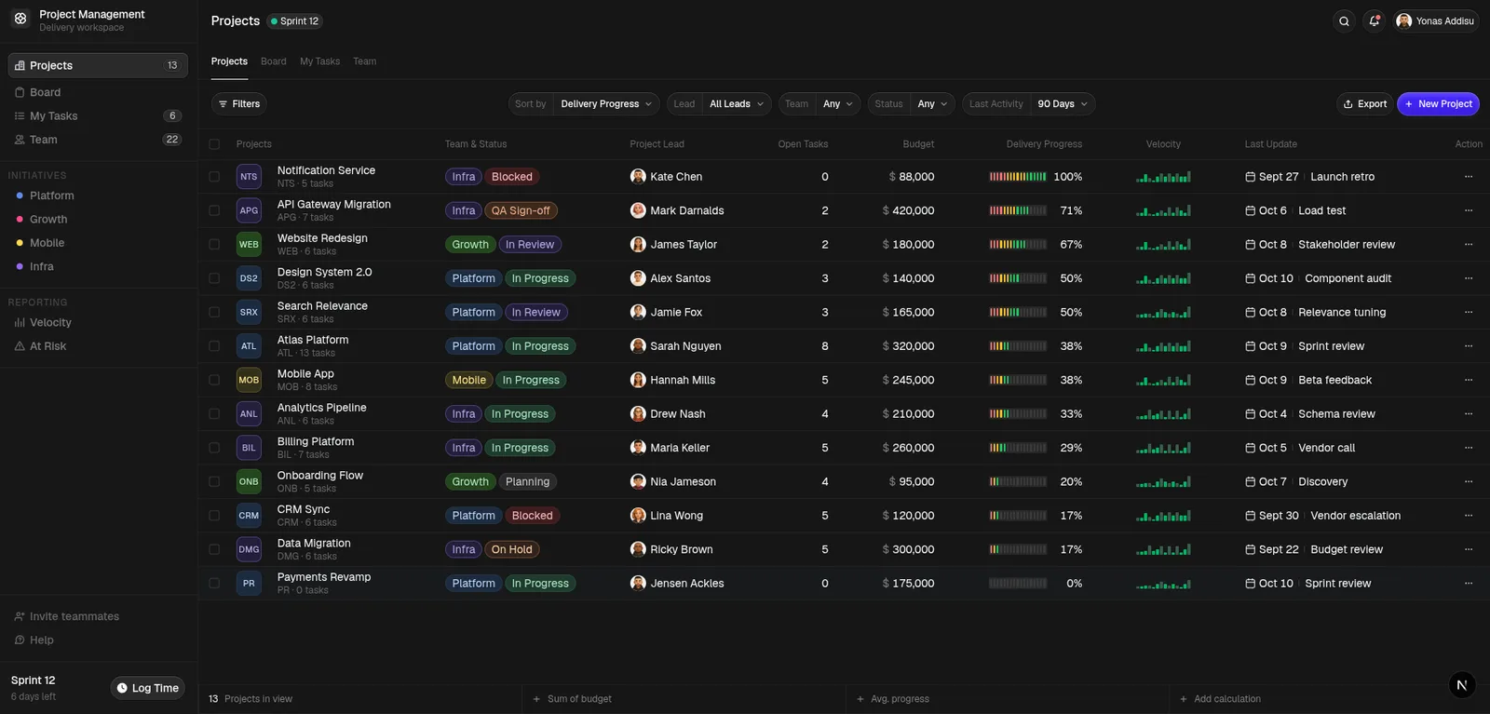
Task: Click the Log Time button
Action: click(148, 688)
